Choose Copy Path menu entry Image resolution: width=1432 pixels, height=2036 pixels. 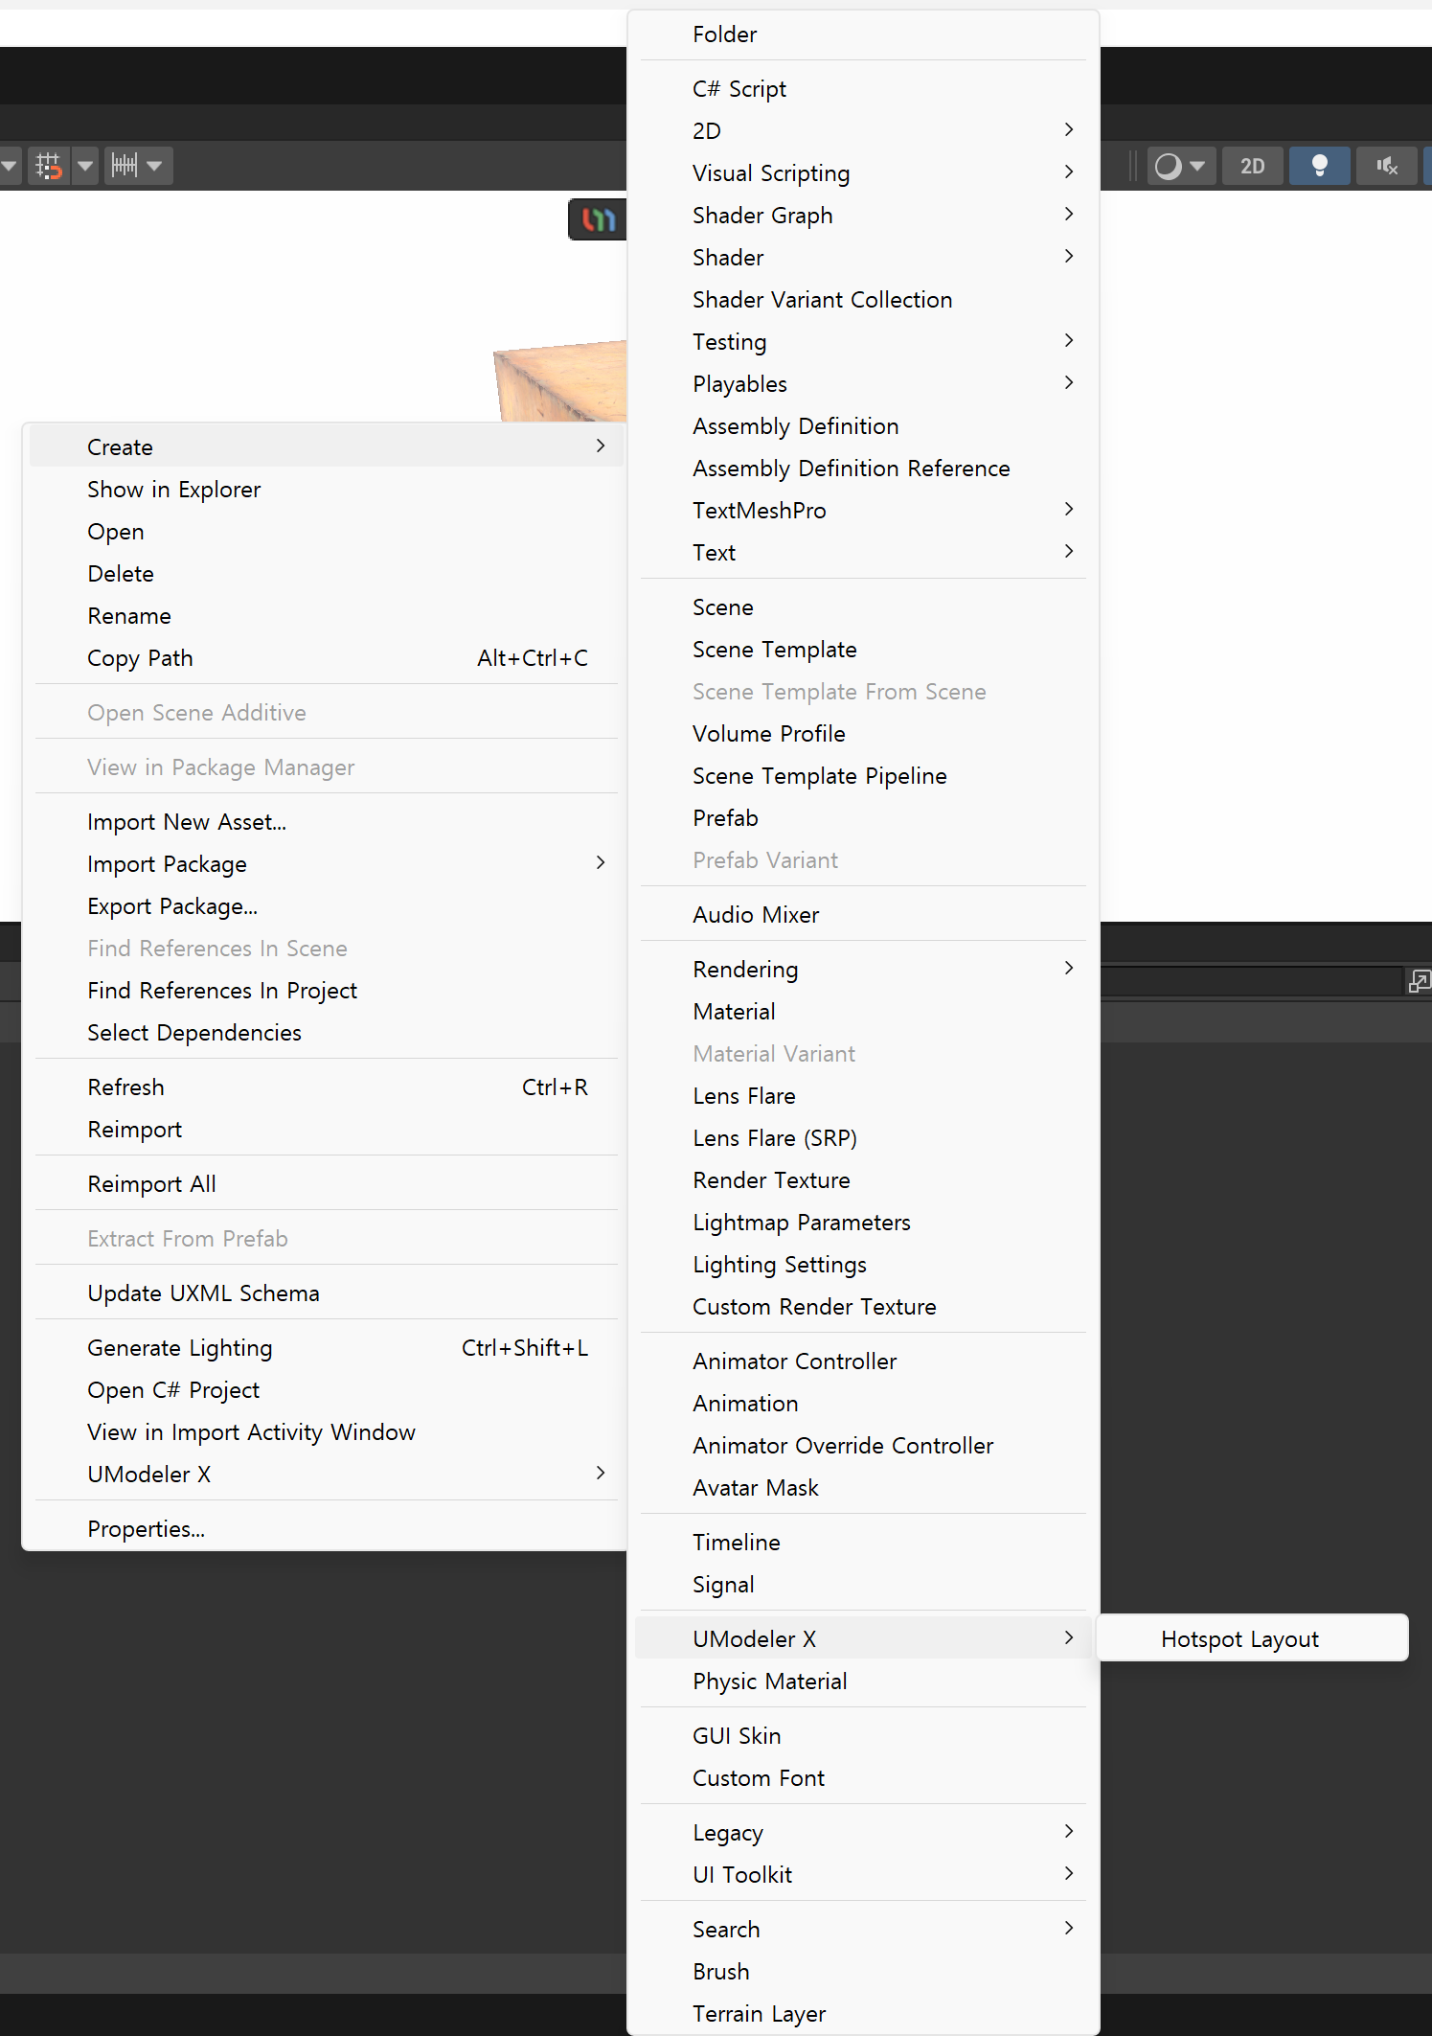click(x=327, y=658)
